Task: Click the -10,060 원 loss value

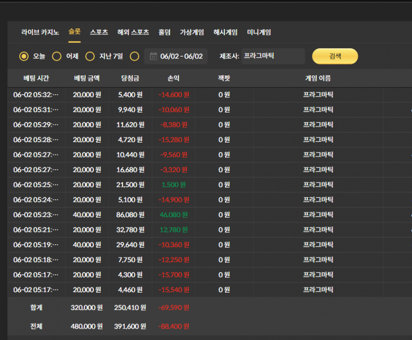Action: pos(174,110)
